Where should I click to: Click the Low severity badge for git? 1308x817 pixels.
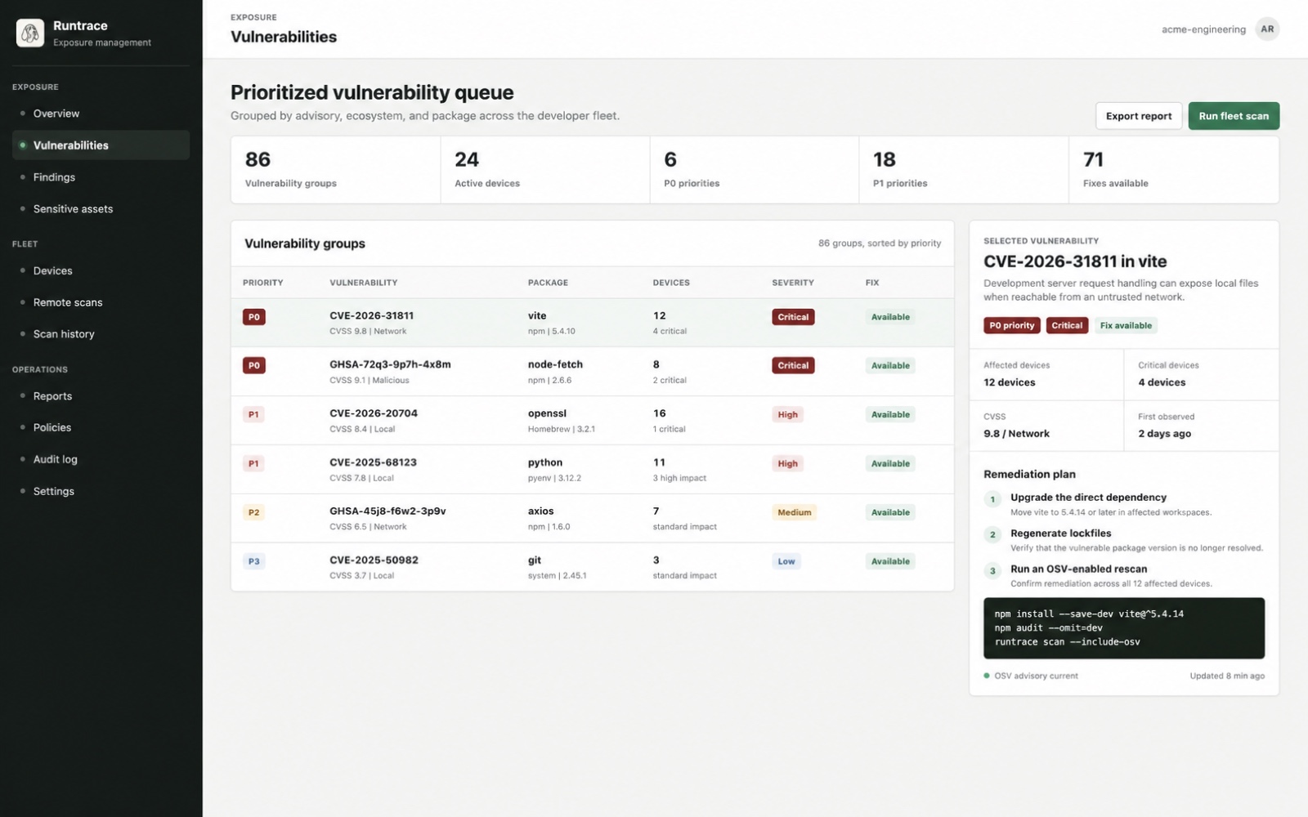click(x=786, y=561)
